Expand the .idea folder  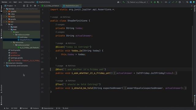click(7, 14)
